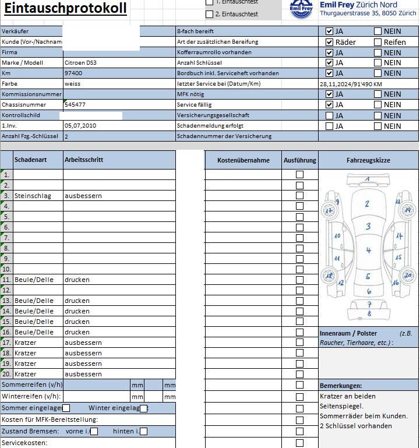420x448 pixels.
Task: Check the 2. Eintauschtest checkbox
Action: tap(210, 14)
